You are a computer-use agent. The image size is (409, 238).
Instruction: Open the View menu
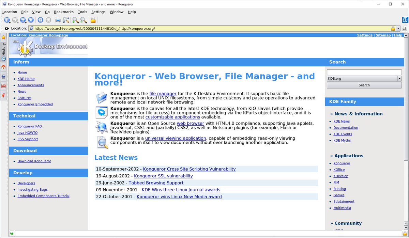(36, 12)
